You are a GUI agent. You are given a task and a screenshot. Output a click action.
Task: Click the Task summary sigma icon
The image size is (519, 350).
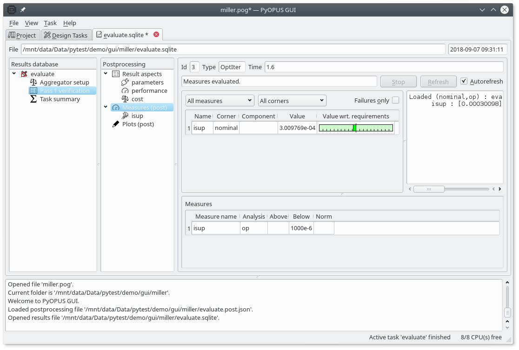pyautogui.click(x=33, y=99)
